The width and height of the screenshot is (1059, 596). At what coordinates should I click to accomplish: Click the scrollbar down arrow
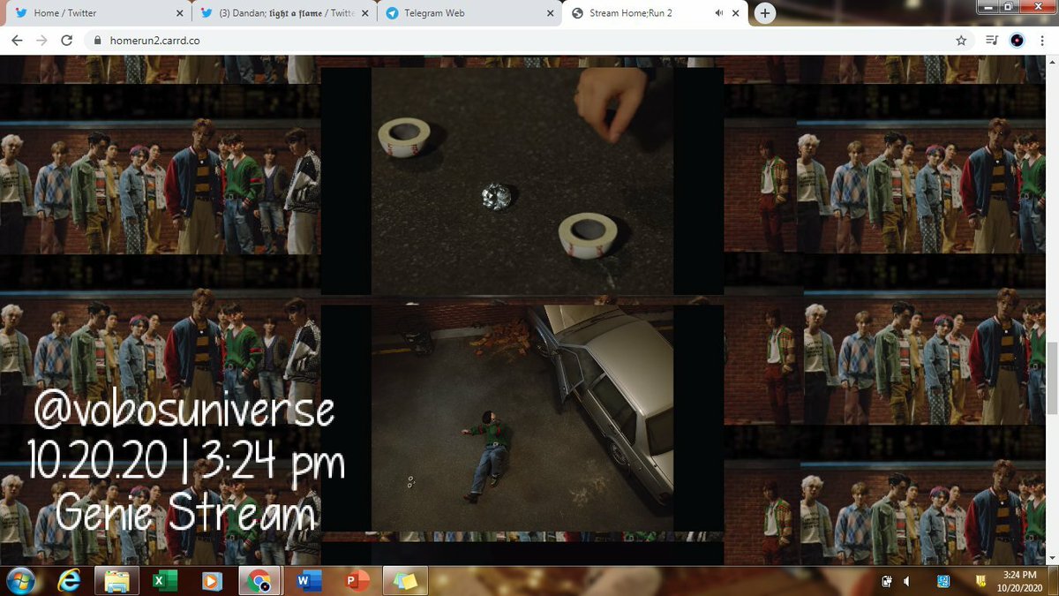(x=1051, y=558)
